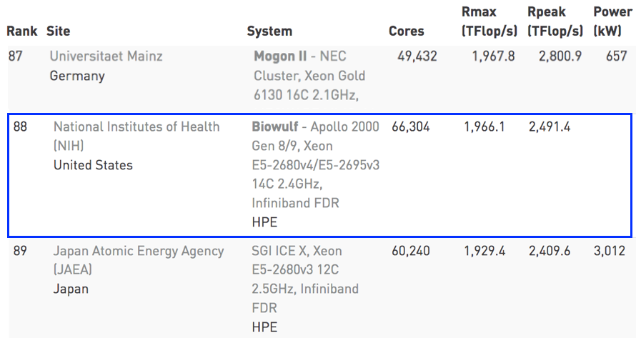Select rank number 88 cell
The width and height of the screenshot is (636, 338).
21,127
